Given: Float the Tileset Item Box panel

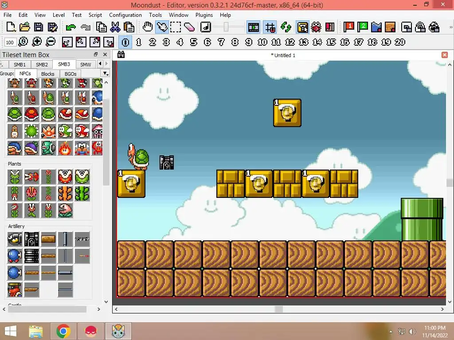Looking at the screenshot, I should (x=96, y=54).
